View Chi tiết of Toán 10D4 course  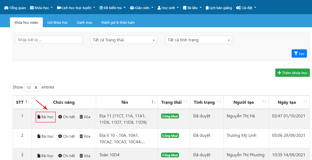(x=66, y=156)
